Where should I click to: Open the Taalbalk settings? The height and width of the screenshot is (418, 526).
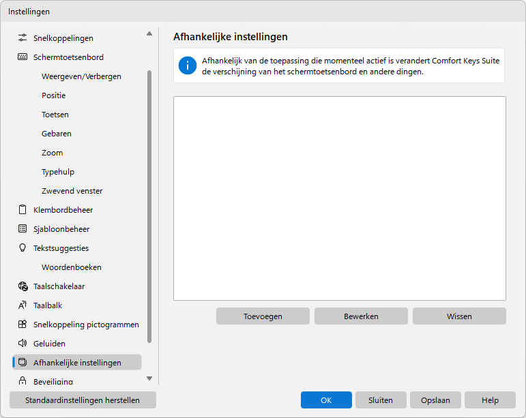[48, 305]
